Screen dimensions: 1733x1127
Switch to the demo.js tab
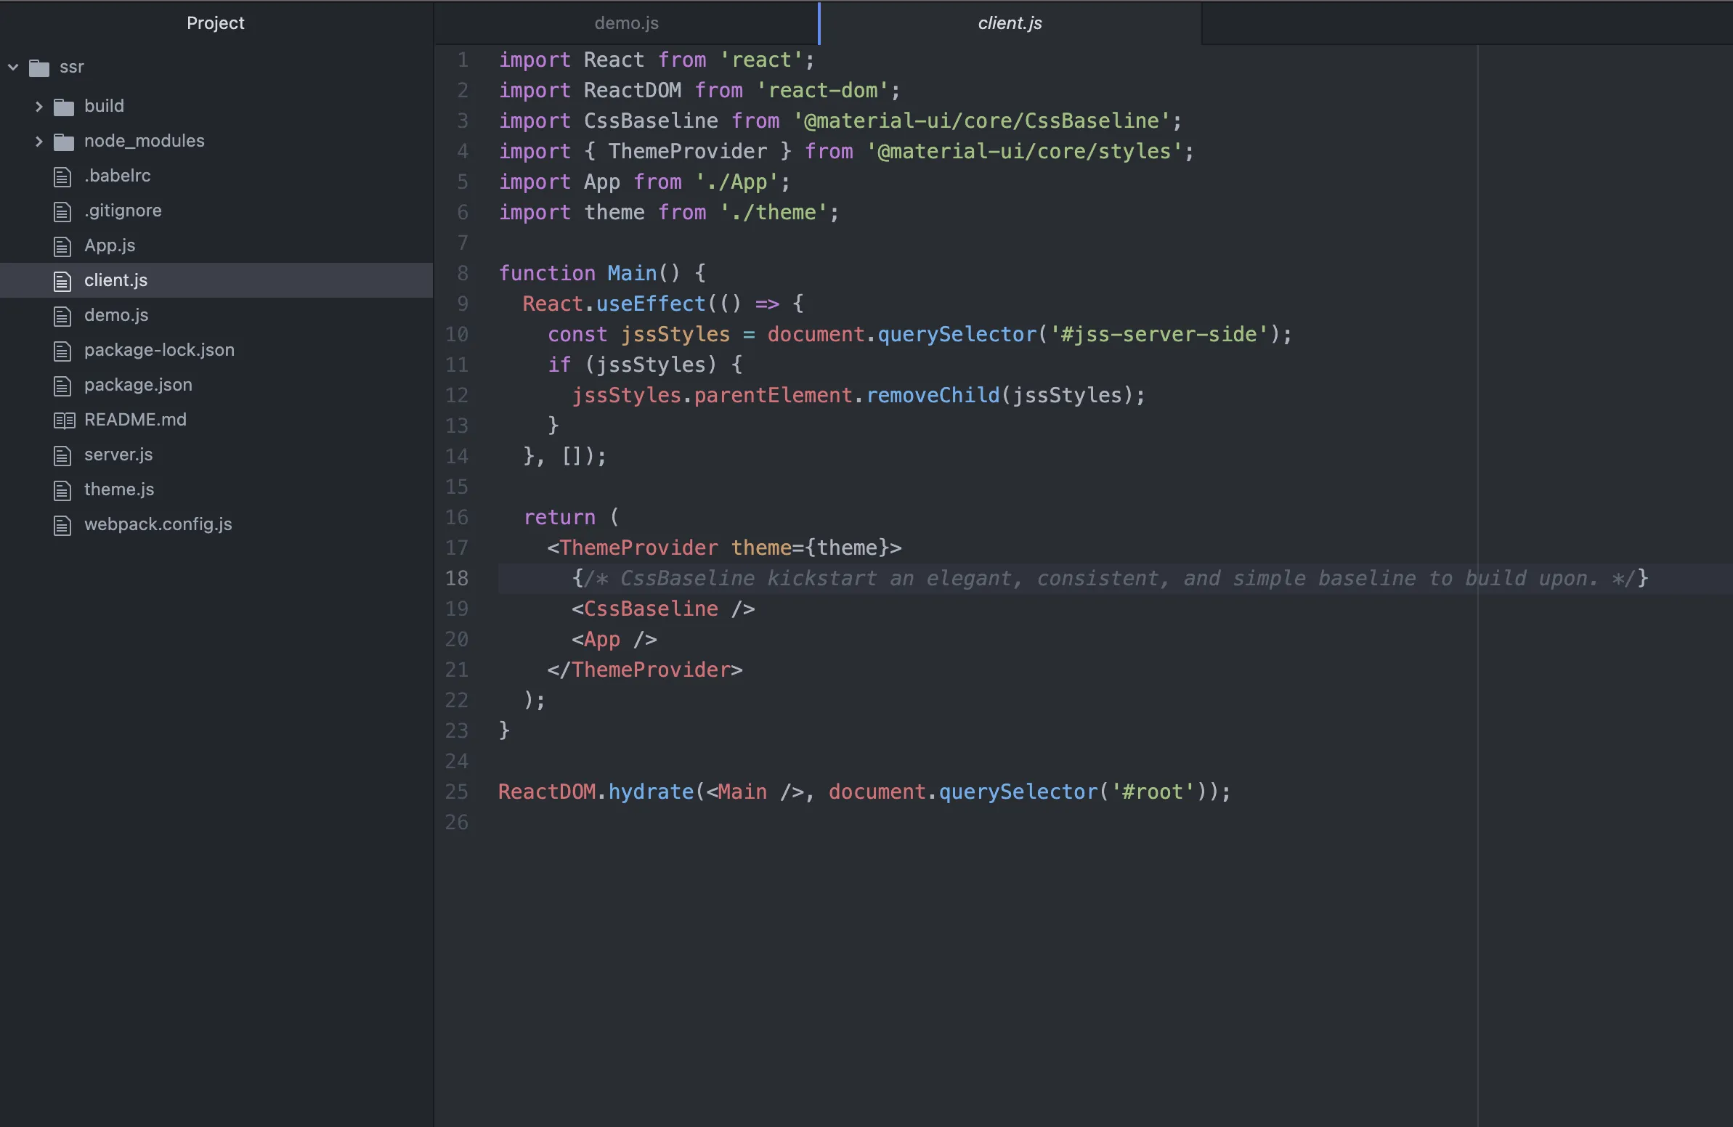pyautogui.click(x=626, y=23)
